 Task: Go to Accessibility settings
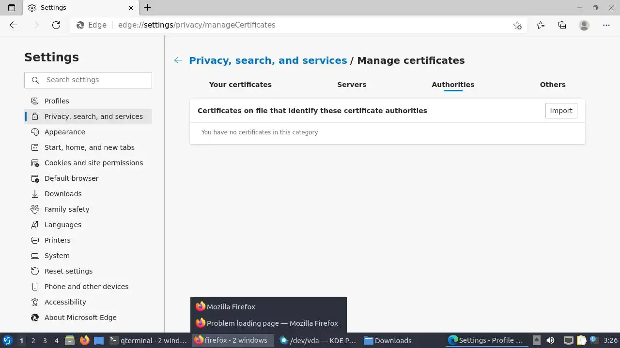coord(88,302)
